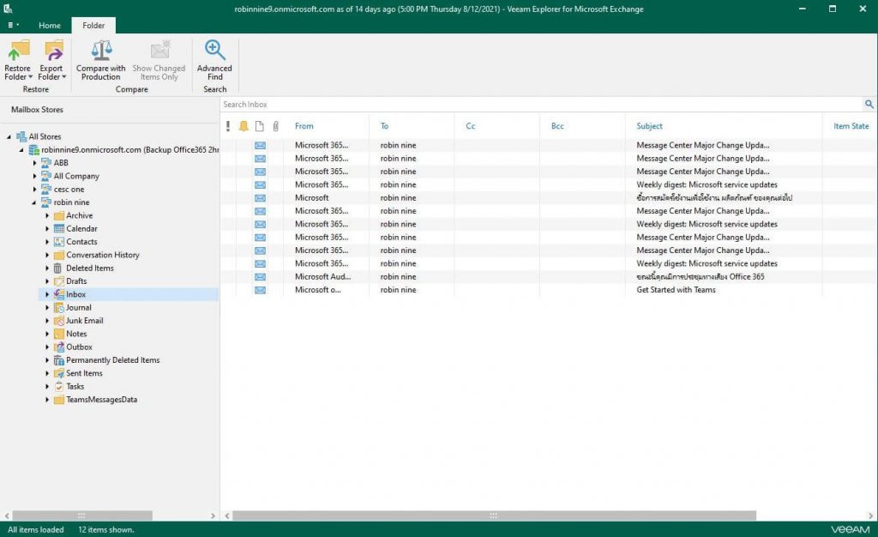Select the Archive folder
Viewport: 878px width, 537px height.
[x=80, y=215]
